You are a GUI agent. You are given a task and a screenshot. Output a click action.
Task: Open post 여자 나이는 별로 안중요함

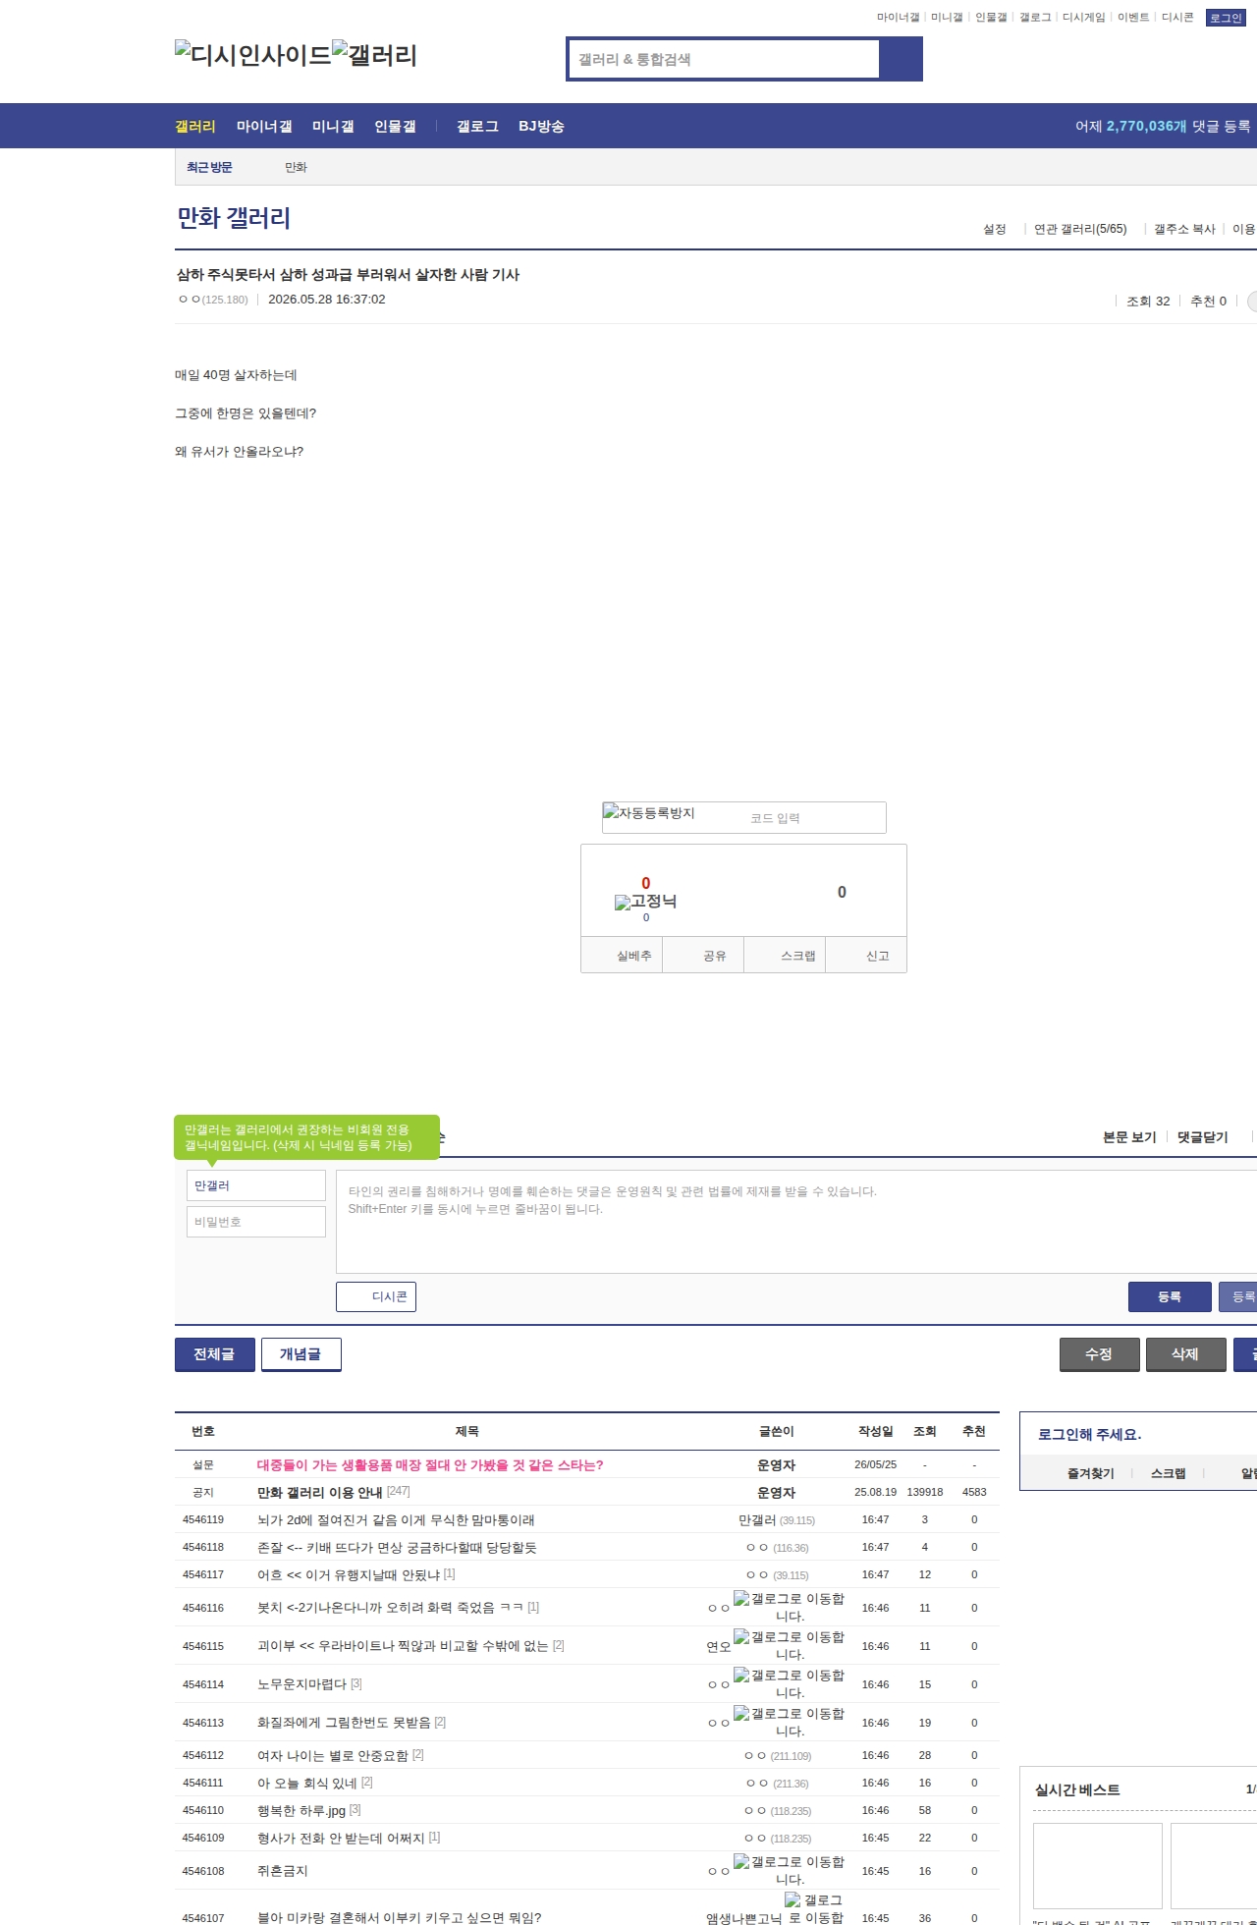[332, 1755]
